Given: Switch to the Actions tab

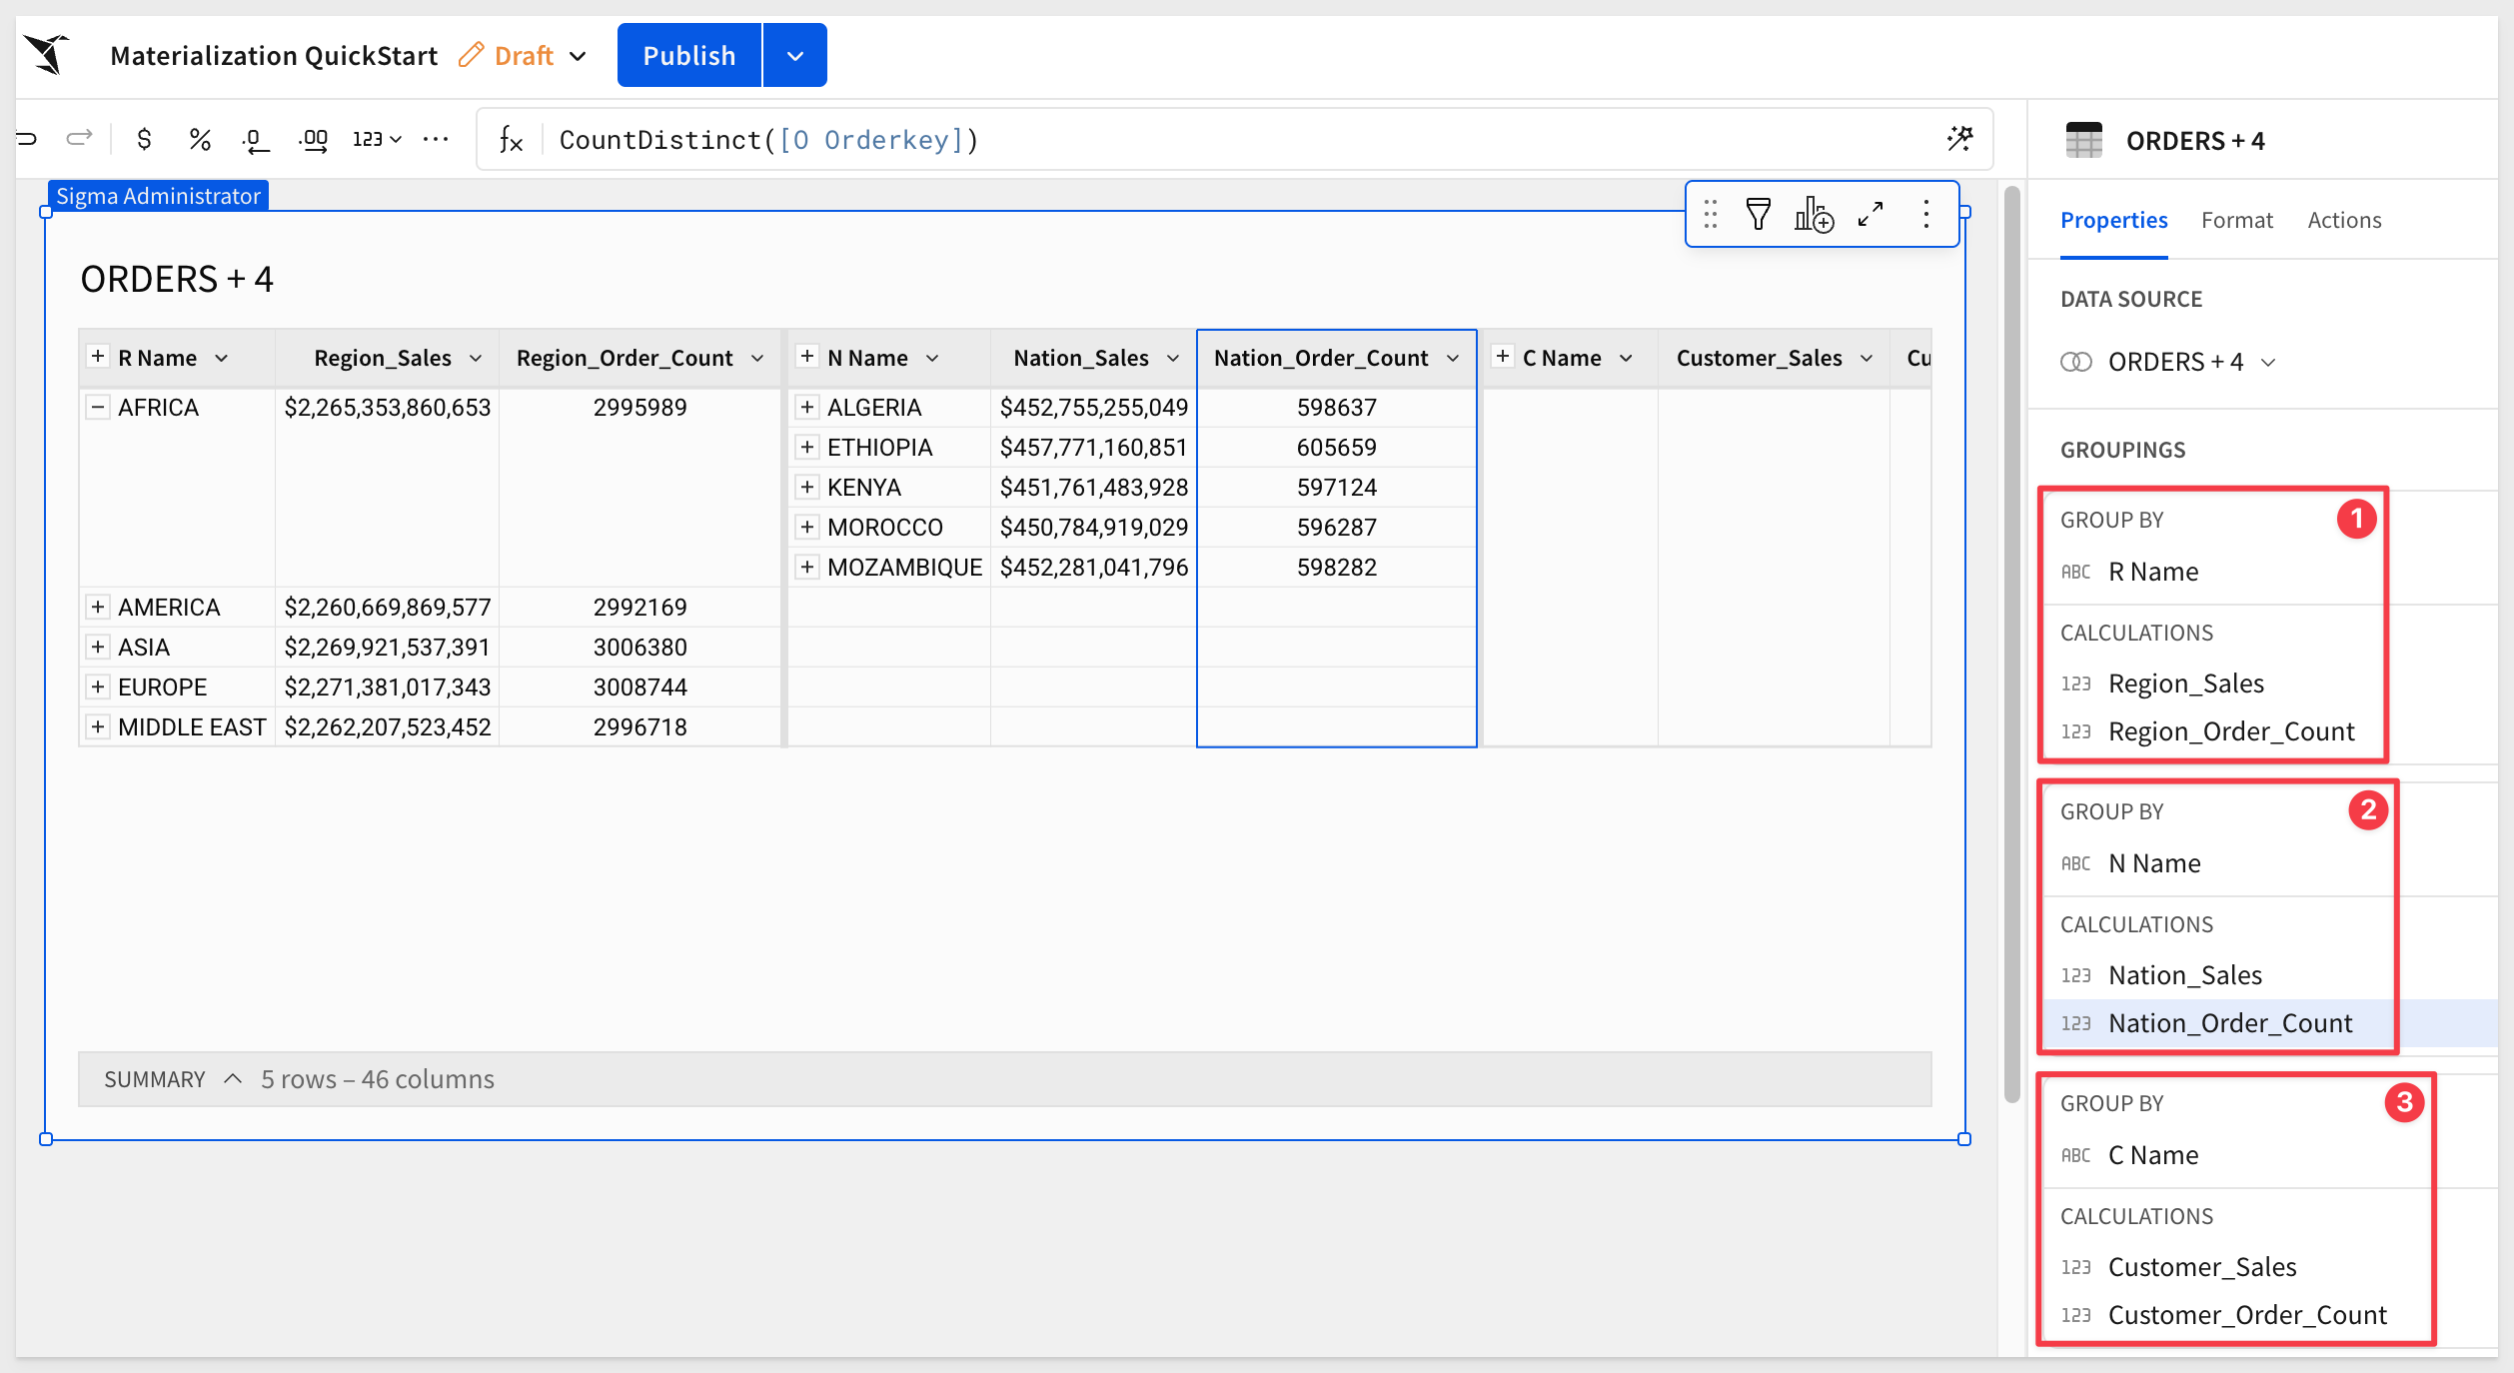Looking at the screenshot, I should coord(2344,220).
